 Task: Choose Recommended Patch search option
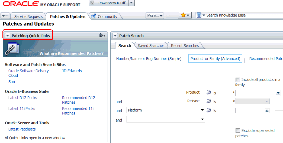click(x=266, y=59)
